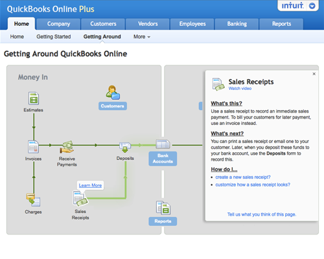Click the QuickBooks Online Plus title
Image resolution: width=324 pixels, height=259 pixels.
51,9
